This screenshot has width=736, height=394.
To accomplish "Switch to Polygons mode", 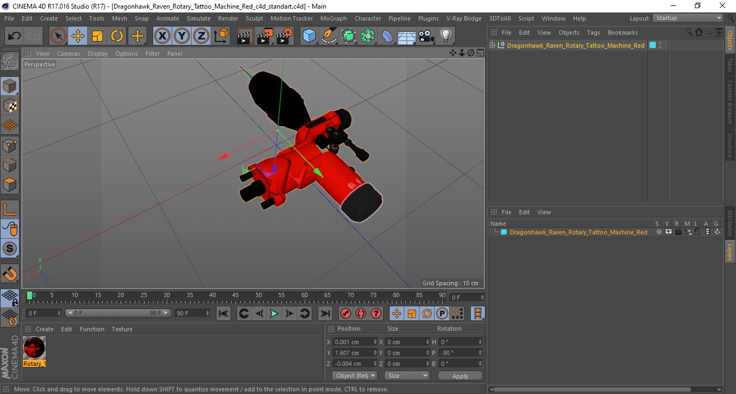I will point(10,184).
